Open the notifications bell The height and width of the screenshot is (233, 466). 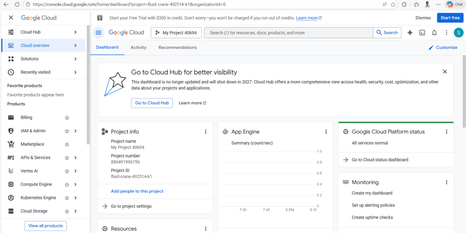pyautogui.click(x=434, y=33)
